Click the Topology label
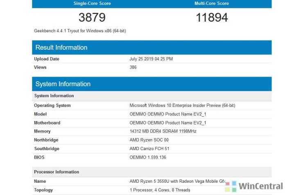Viewport: 285px width, 195px height. pyautogui.click(x=43, y=190)
